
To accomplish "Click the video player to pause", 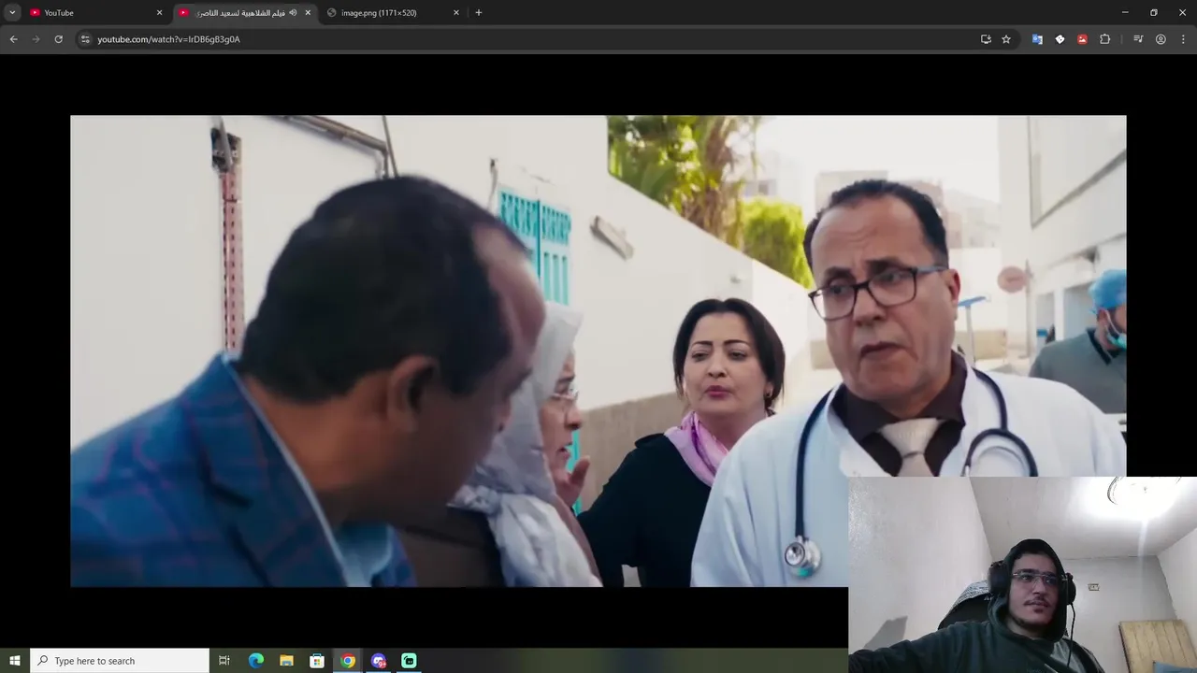I will 598,351.
